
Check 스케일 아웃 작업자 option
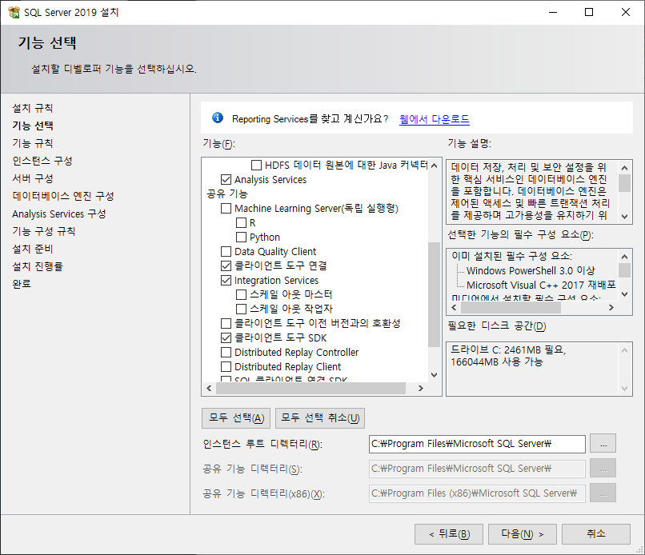coord(241,309)
